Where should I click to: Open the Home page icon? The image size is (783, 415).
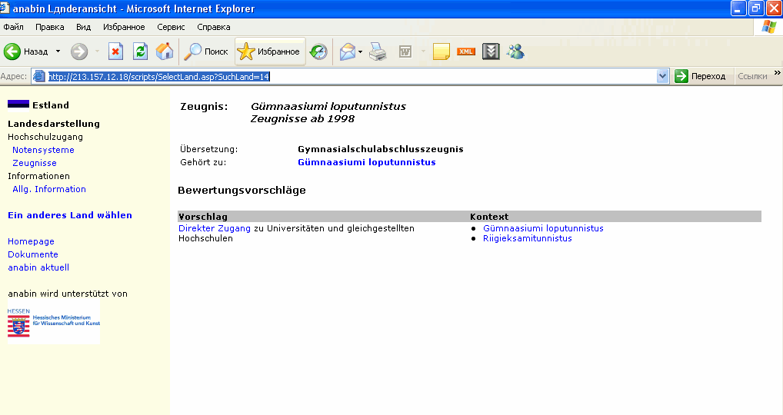coord(164,51)
